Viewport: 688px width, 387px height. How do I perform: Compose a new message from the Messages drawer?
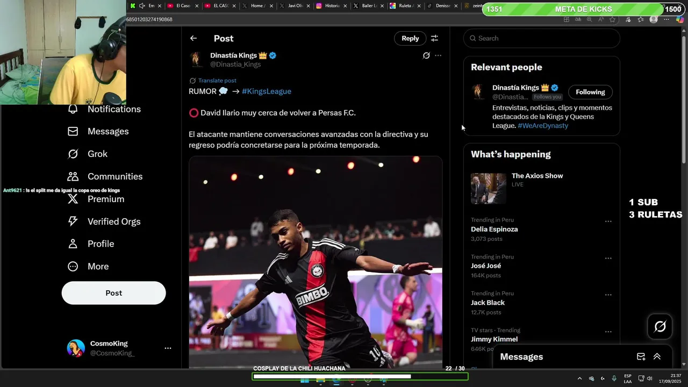[641, 356]
